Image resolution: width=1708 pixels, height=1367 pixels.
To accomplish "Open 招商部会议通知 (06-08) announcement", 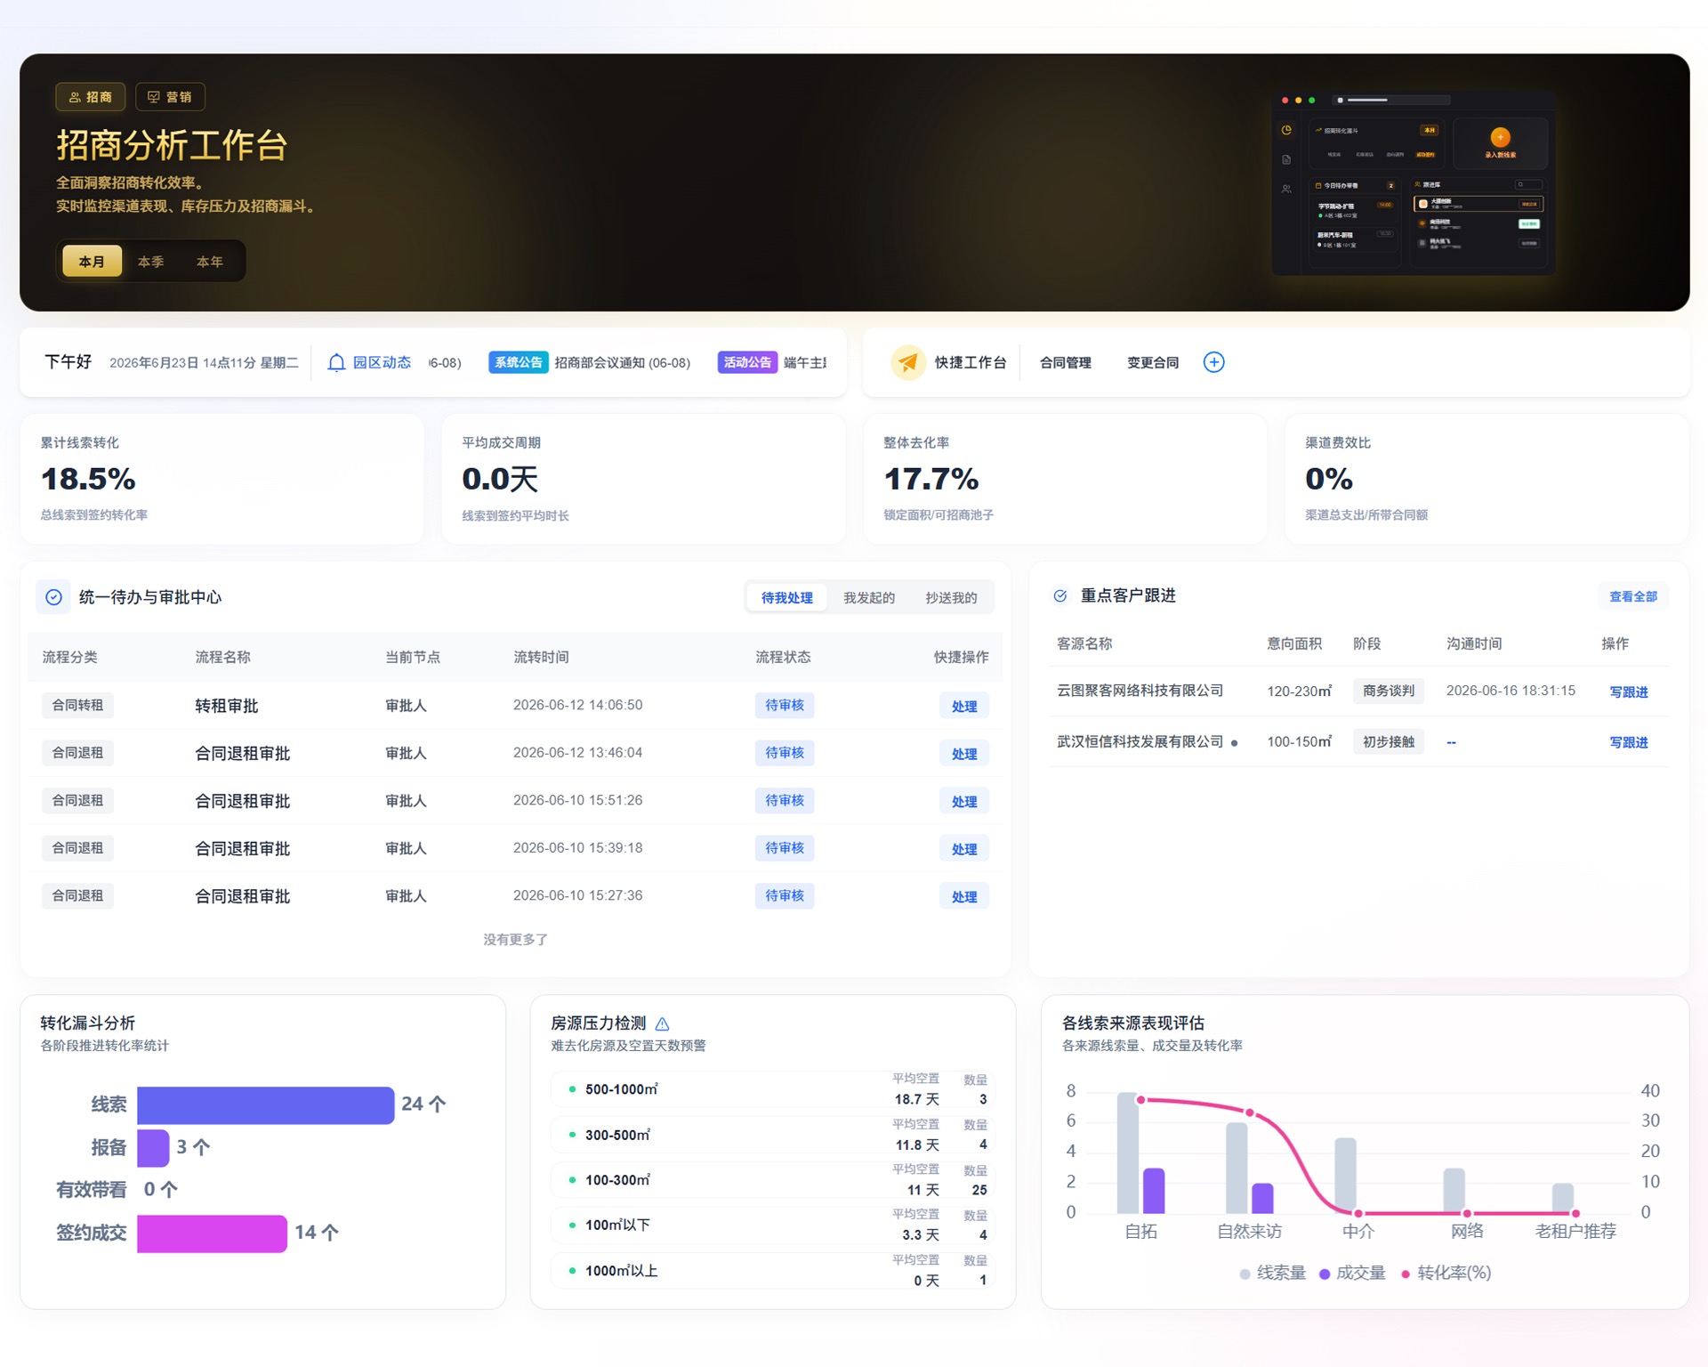I will 622,362.
